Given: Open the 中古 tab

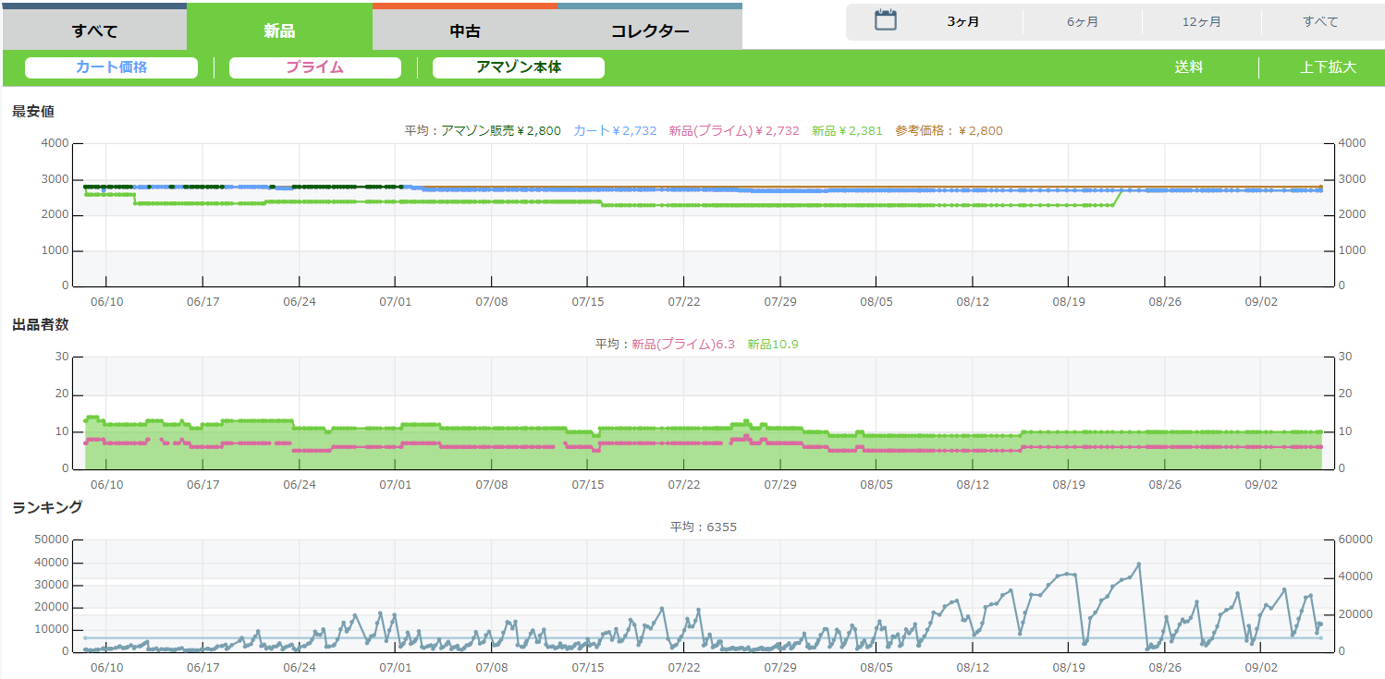Looking at the screenshot, I should (465, 30).
